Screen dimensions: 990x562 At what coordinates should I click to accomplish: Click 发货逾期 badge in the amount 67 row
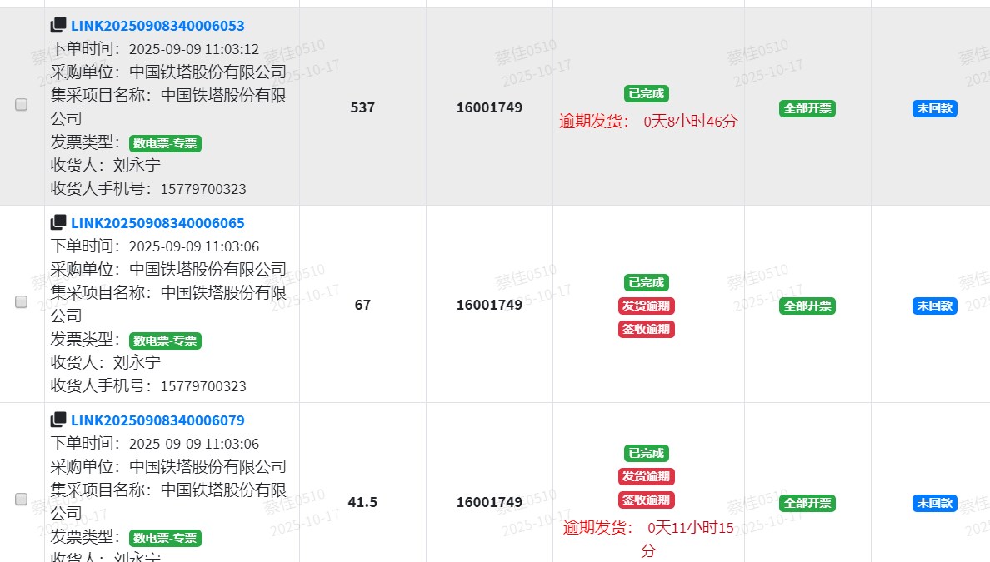point(647,306)
